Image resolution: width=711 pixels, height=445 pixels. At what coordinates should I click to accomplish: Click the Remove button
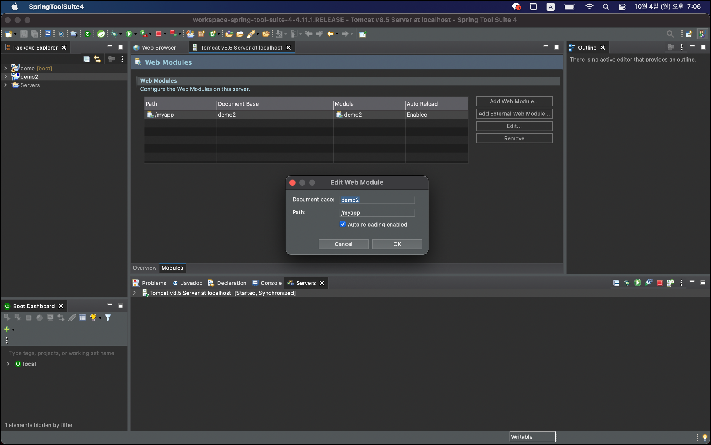514,138
